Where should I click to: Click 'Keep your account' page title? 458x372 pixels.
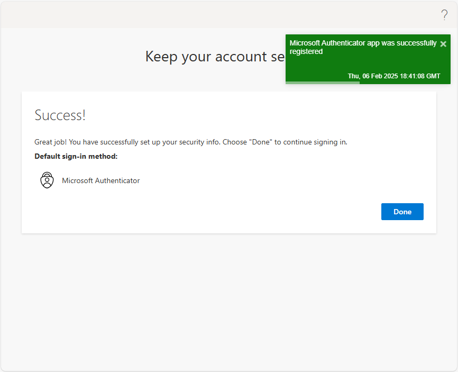tap(215, 57)
